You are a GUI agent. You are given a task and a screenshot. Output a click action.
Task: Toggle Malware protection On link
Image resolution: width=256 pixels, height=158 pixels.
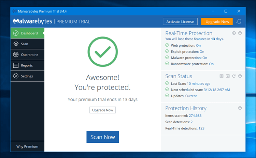(x=205, y=58)
